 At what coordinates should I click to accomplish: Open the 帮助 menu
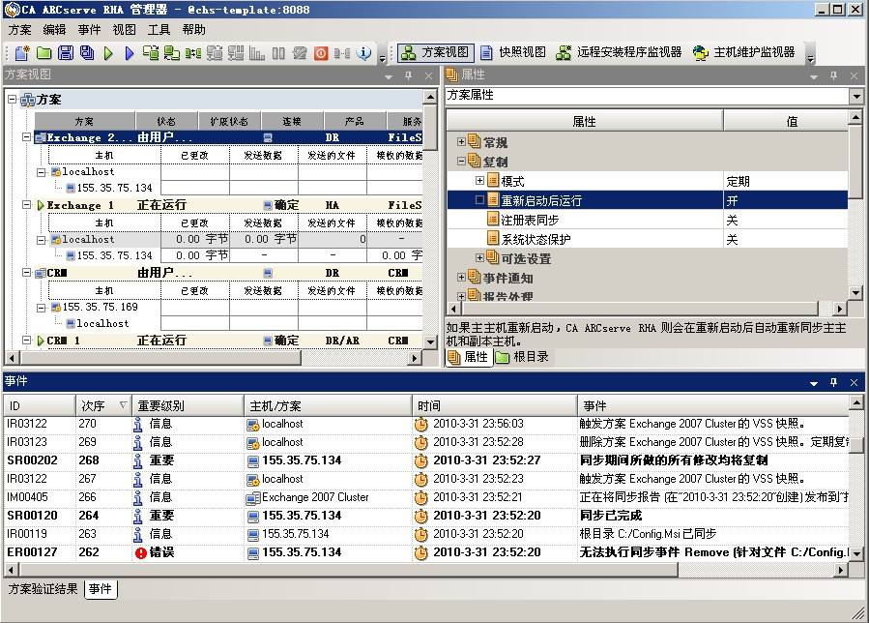click(194, 29)
